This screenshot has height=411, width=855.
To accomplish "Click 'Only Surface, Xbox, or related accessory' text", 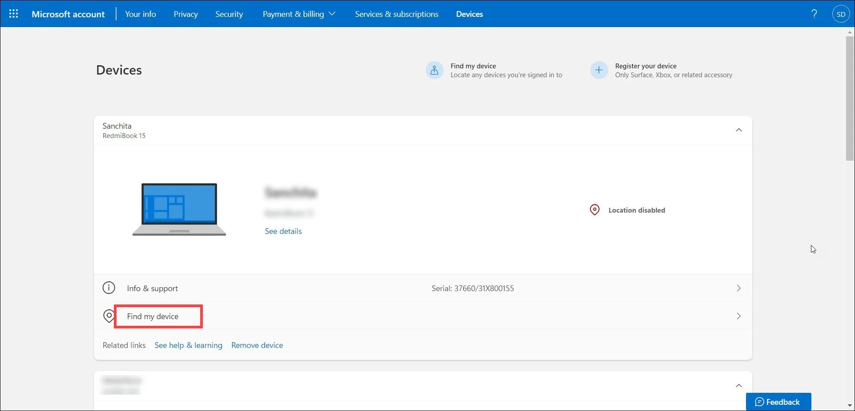I will click(674, 75).
